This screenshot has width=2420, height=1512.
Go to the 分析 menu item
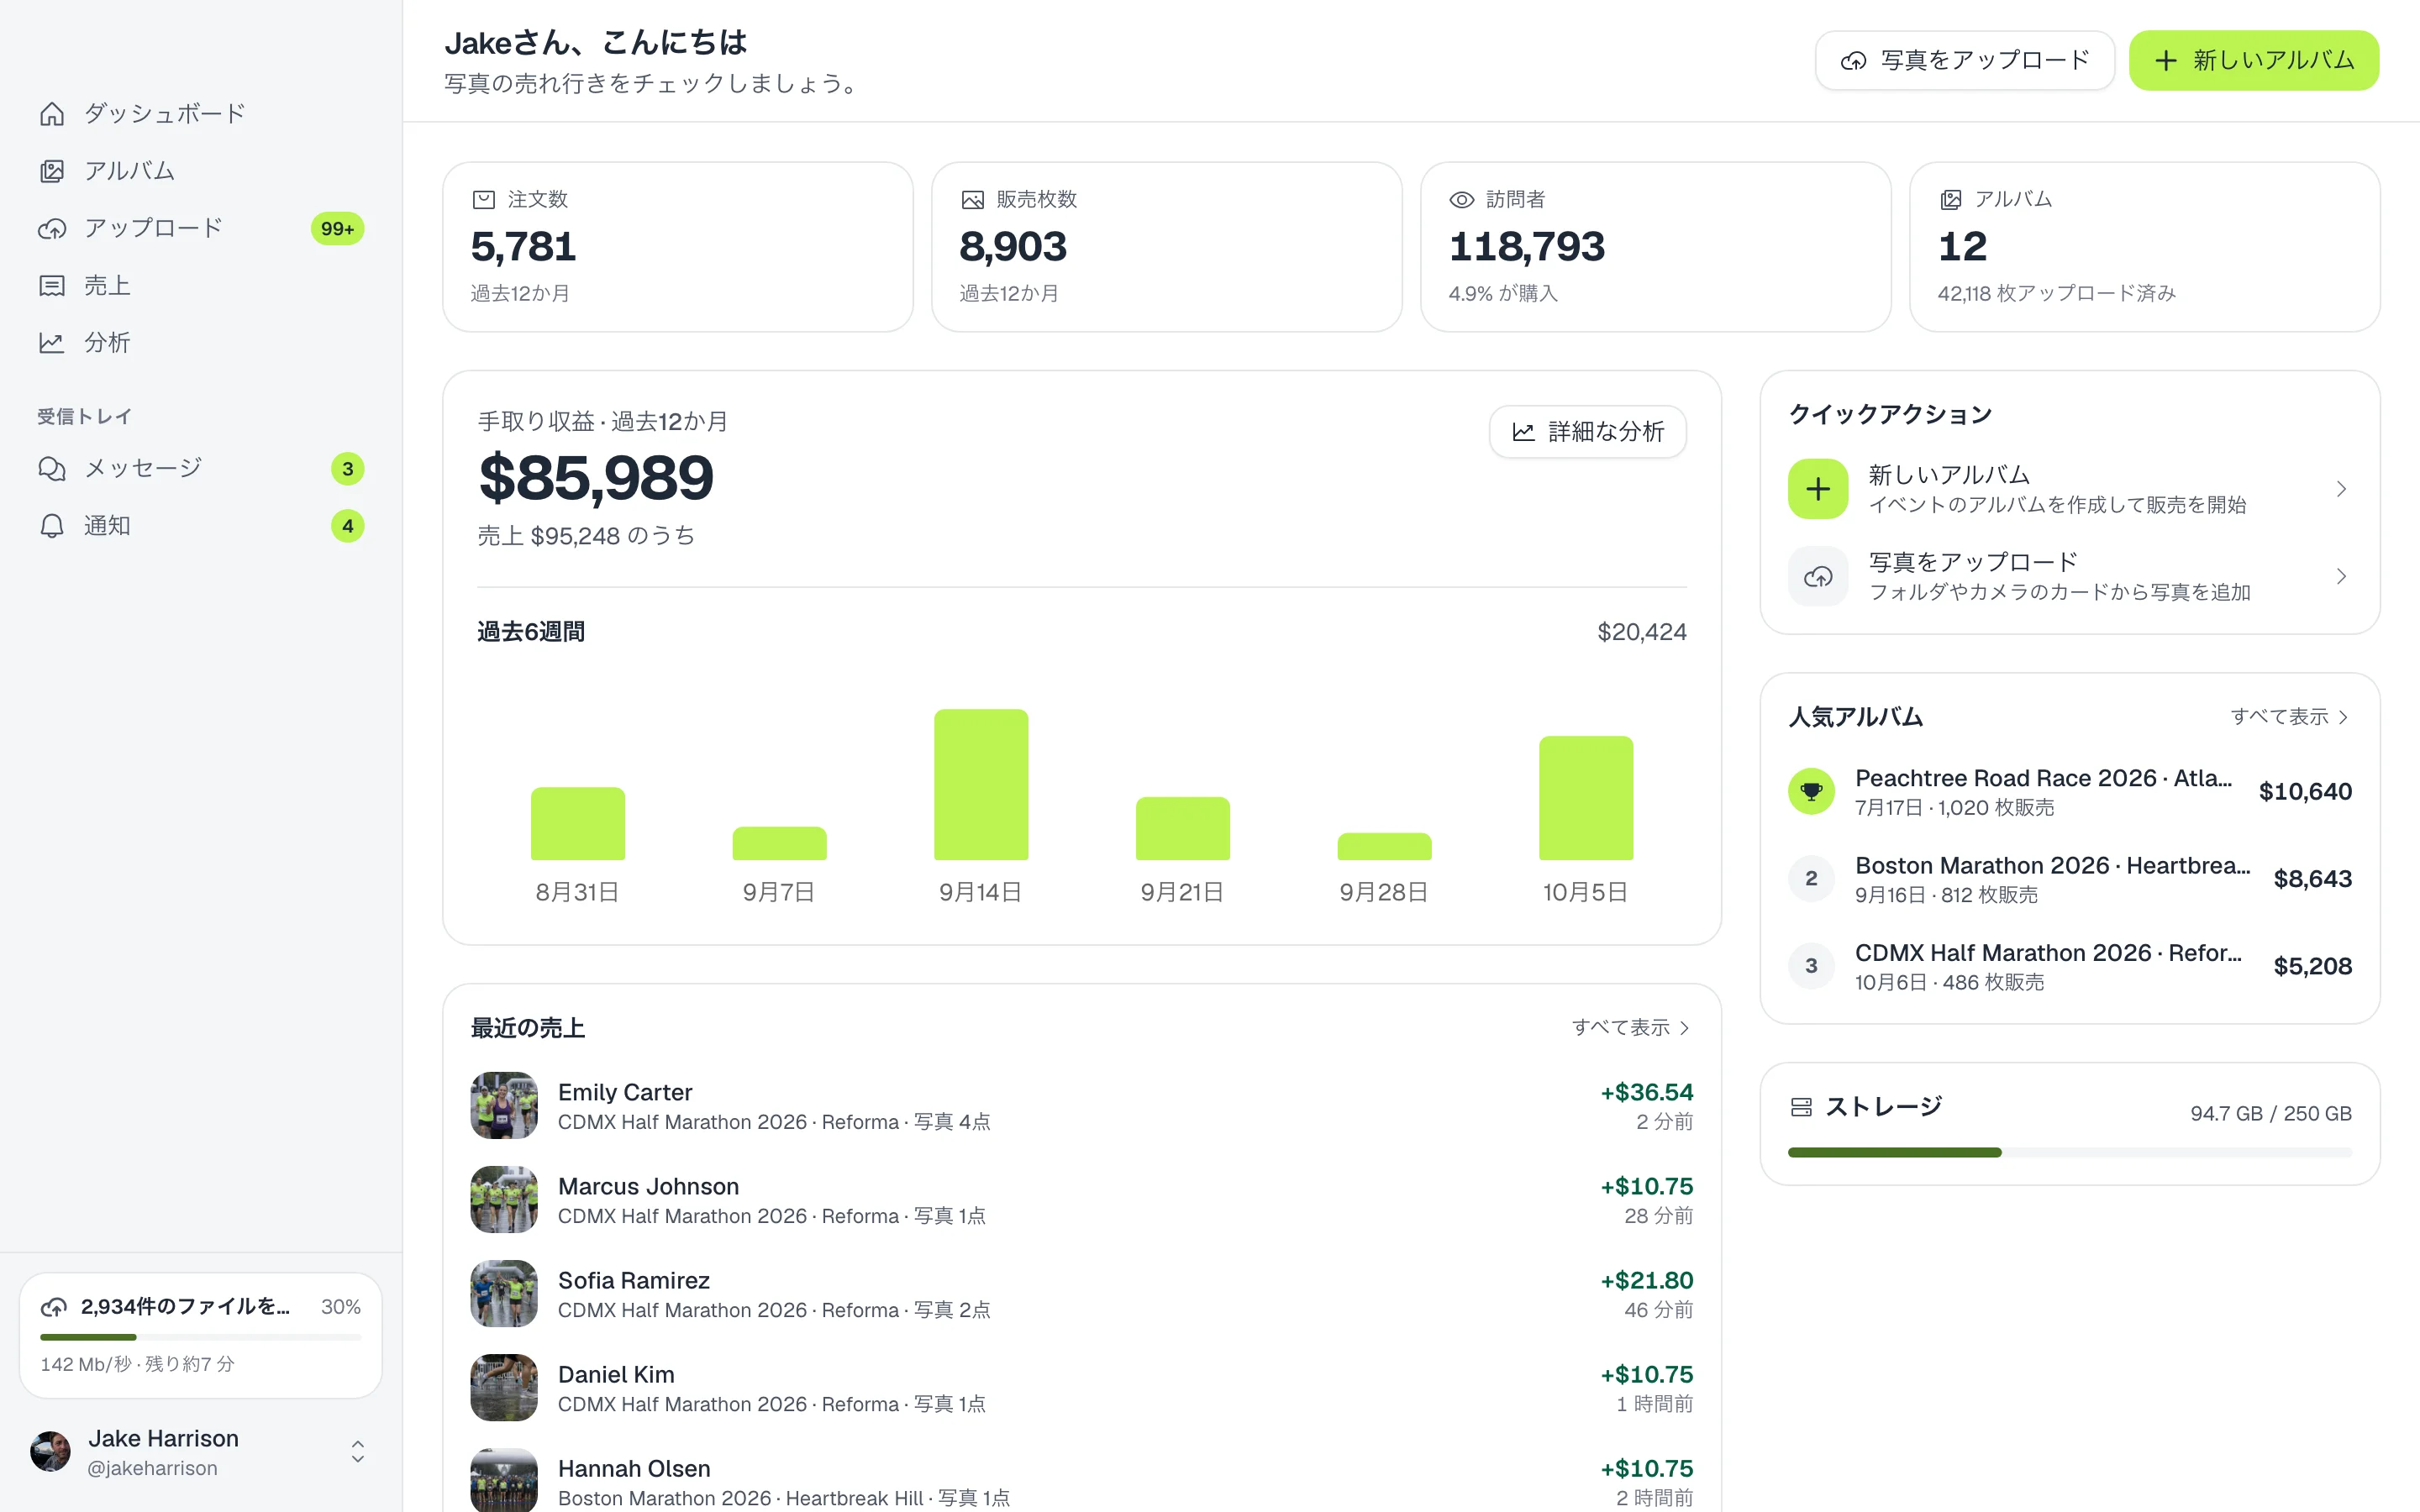coord(201,343)
